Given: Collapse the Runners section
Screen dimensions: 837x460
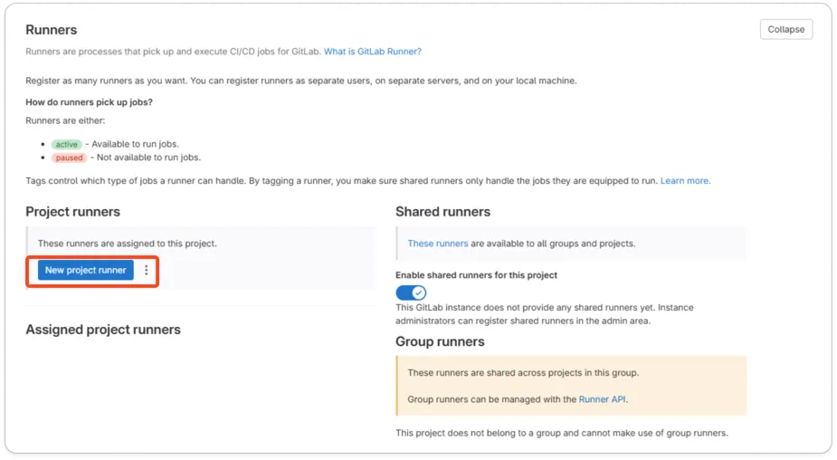Looking at the screenshot, I should coord(785,29).
